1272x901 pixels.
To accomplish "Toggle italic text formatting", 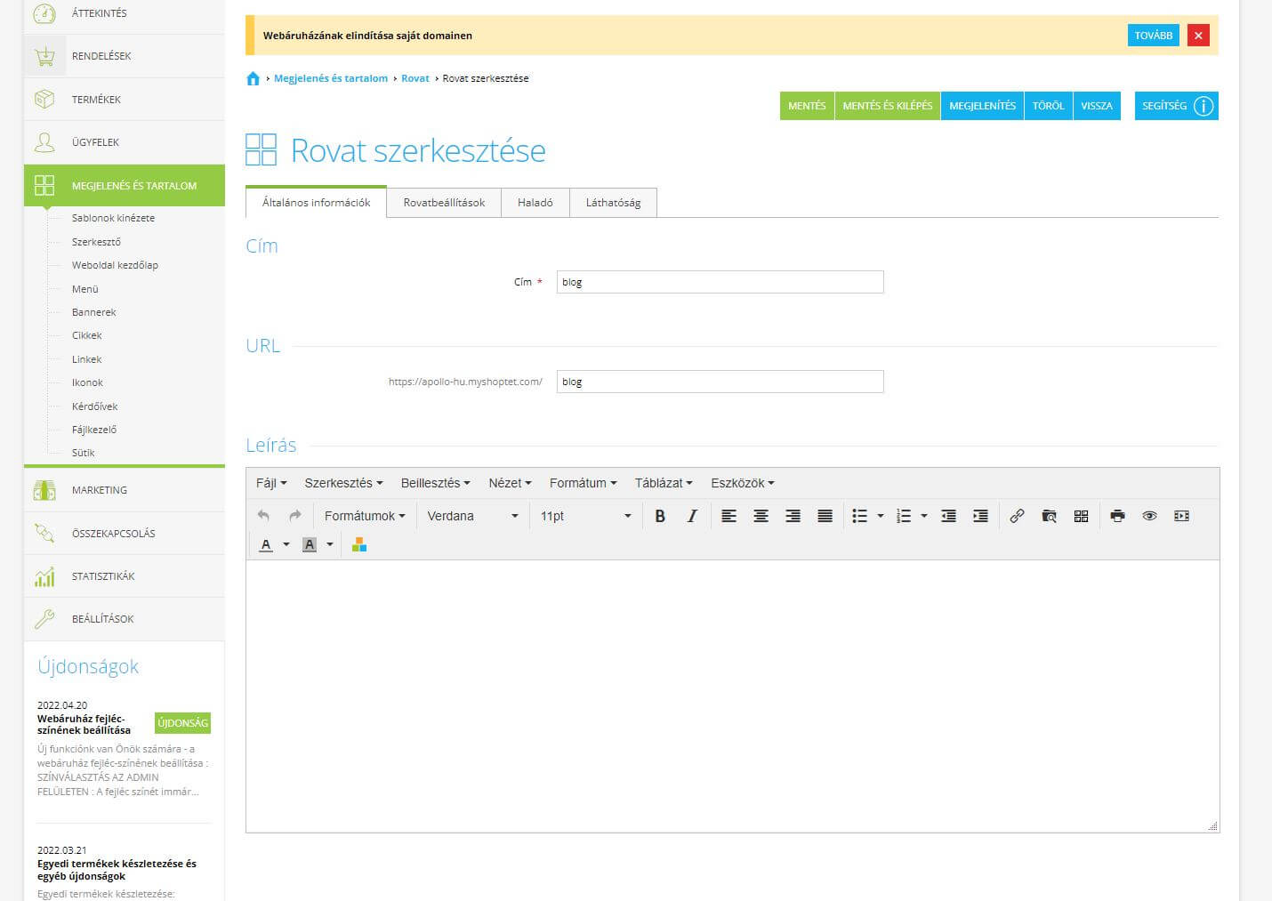I will (x=692, y=516).
